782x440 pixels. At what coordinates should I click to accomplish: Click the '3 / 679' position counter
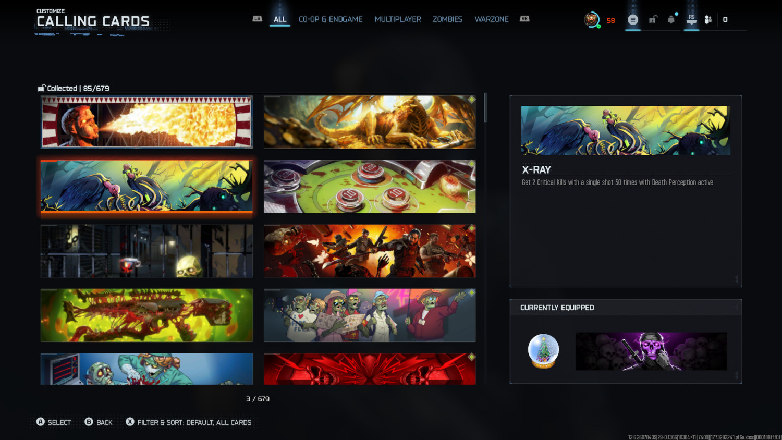[258, 399]
